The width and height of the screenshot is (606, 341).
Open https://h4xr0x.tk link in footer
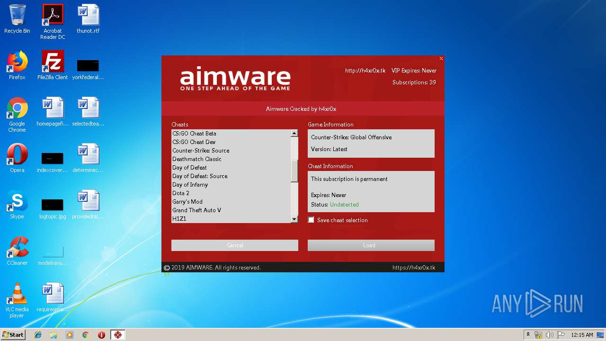[414, 268]
